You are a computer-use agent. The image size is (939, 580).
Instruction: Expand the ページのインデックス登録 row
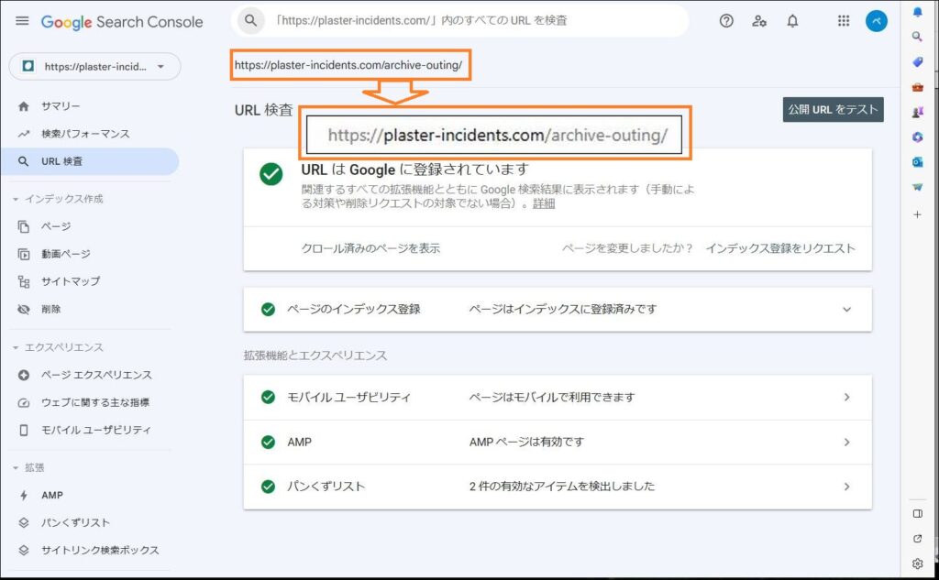(x=558, y=310)
